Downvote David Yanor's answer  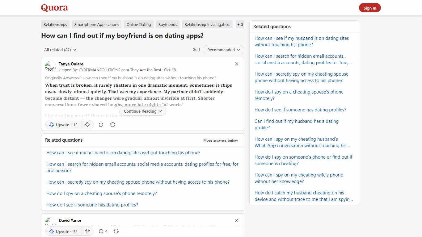point(87,231)
